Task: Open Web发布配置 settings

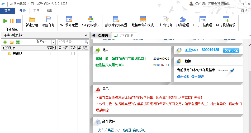Action: 69,19
